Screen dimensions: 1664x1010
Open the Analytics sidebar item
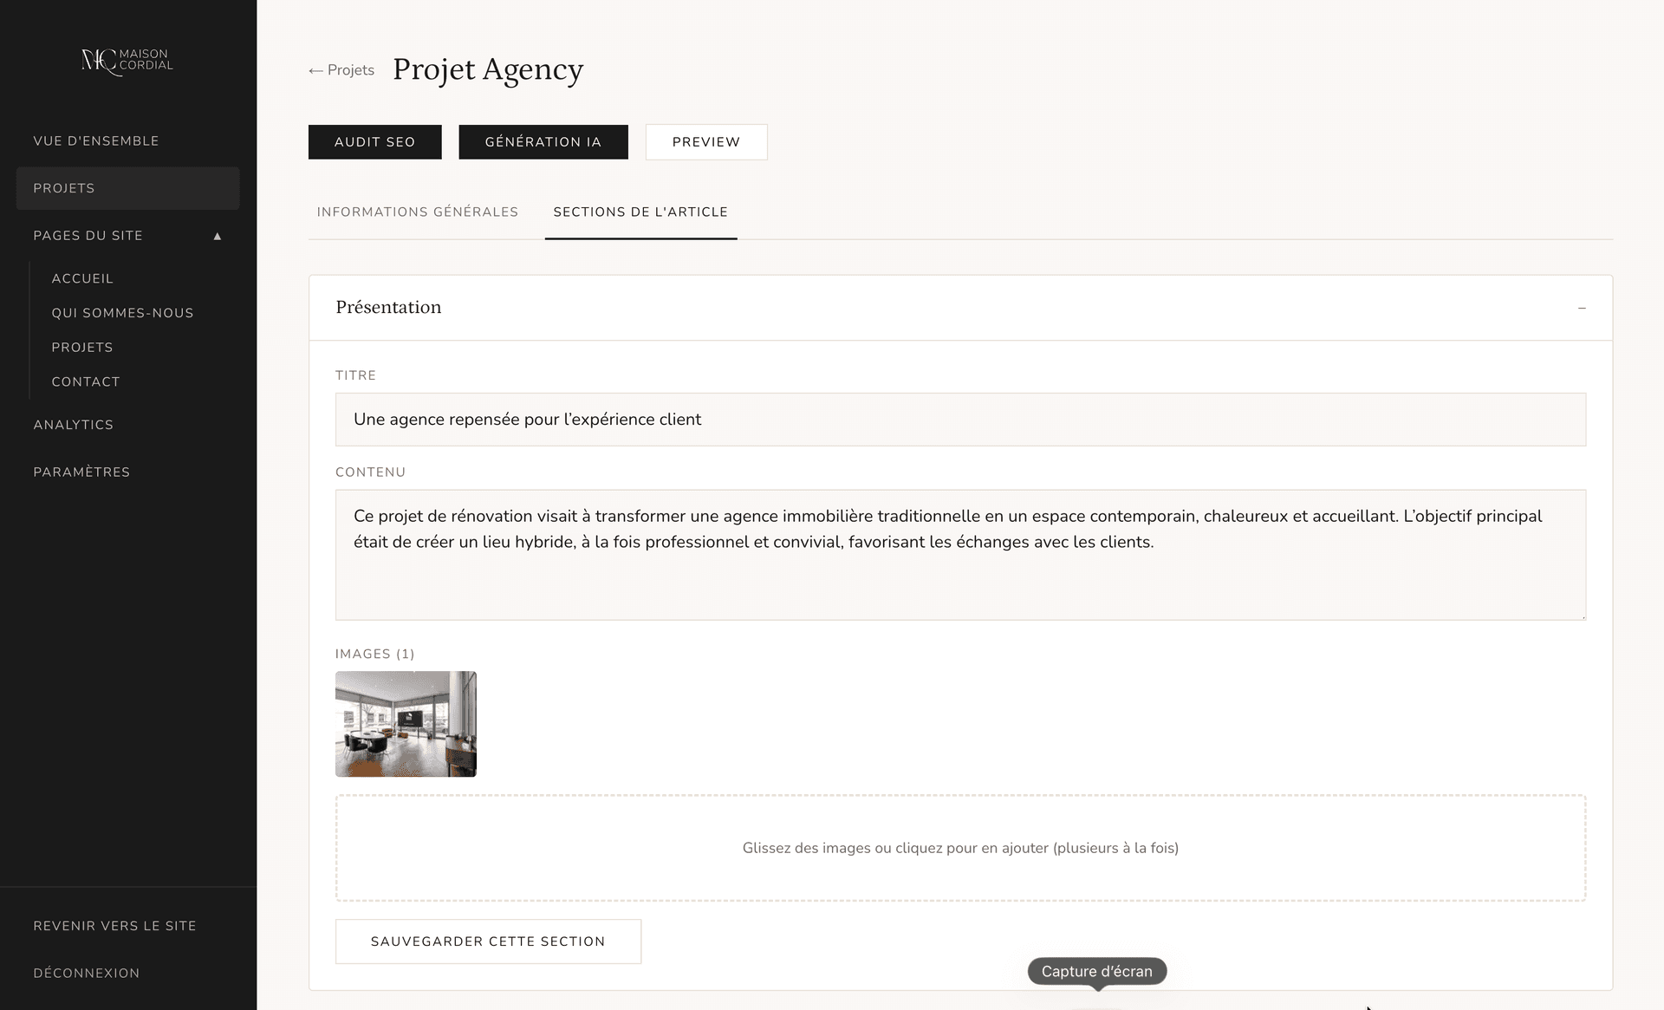[x=74, y=425]
